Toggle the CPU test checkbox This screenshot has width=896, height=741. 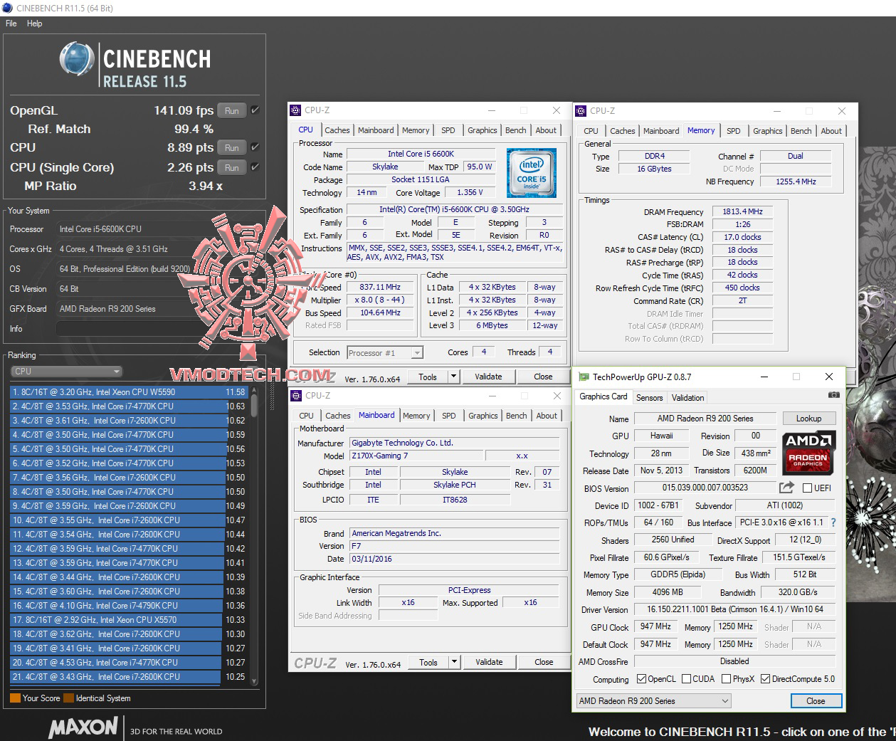pos(255,147)
